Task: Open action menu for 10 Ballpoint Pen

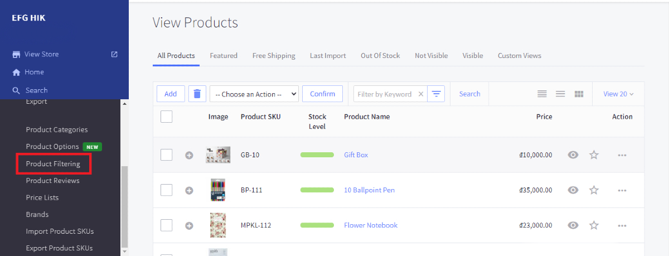Action: 622,190
